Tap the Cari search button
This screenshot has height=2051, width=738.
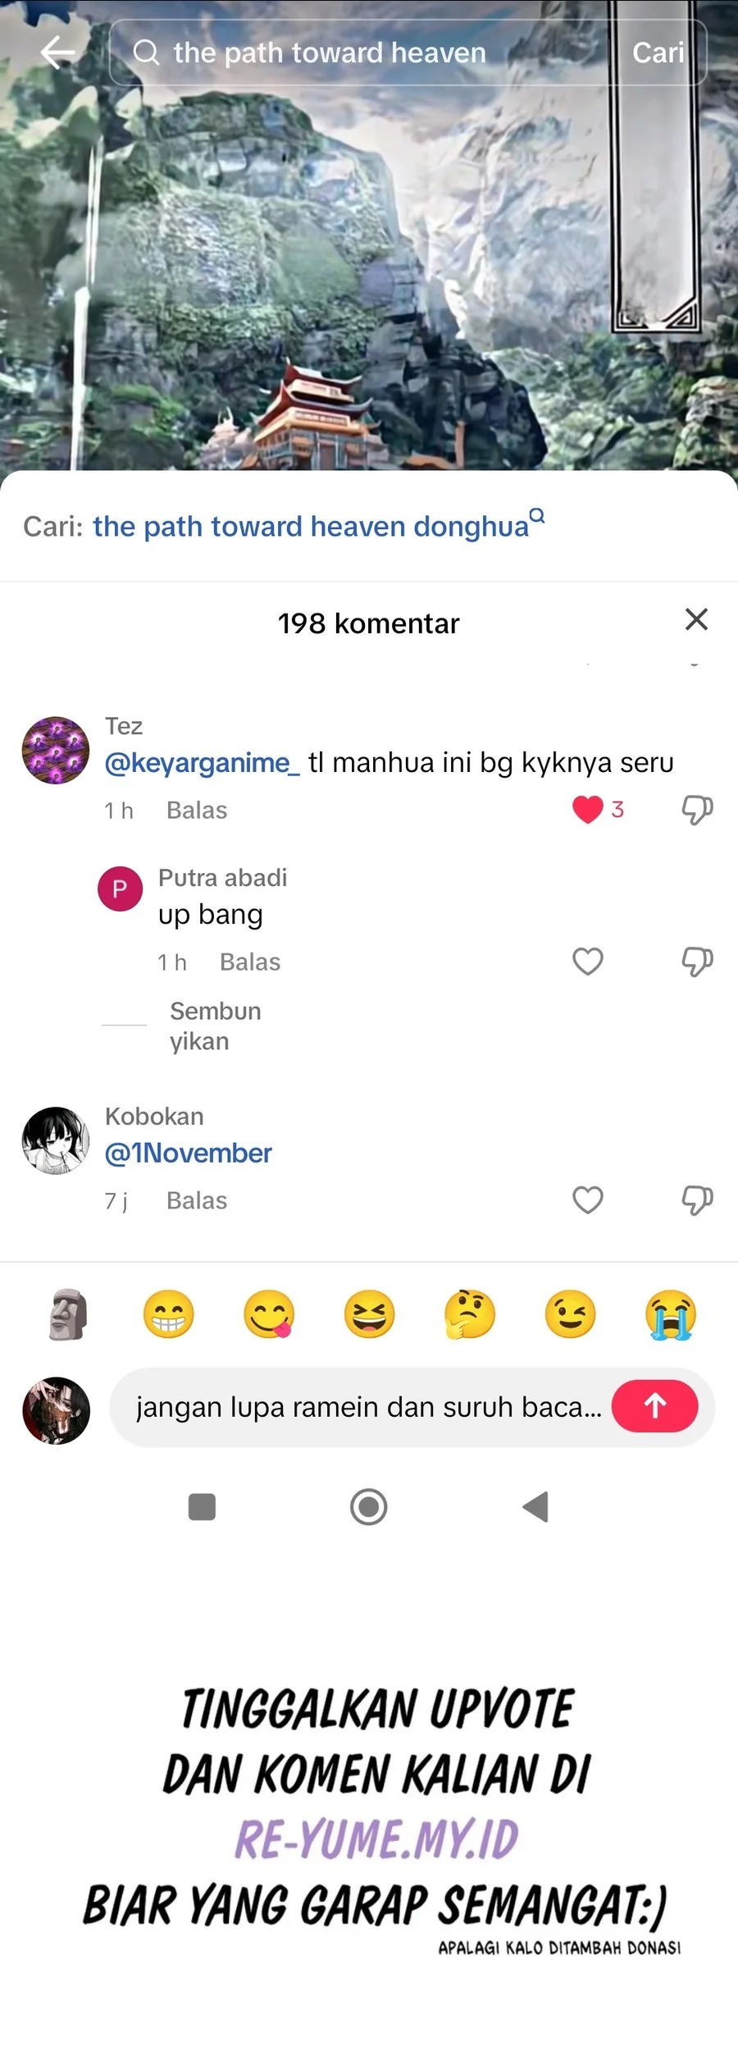pos(658,53)
